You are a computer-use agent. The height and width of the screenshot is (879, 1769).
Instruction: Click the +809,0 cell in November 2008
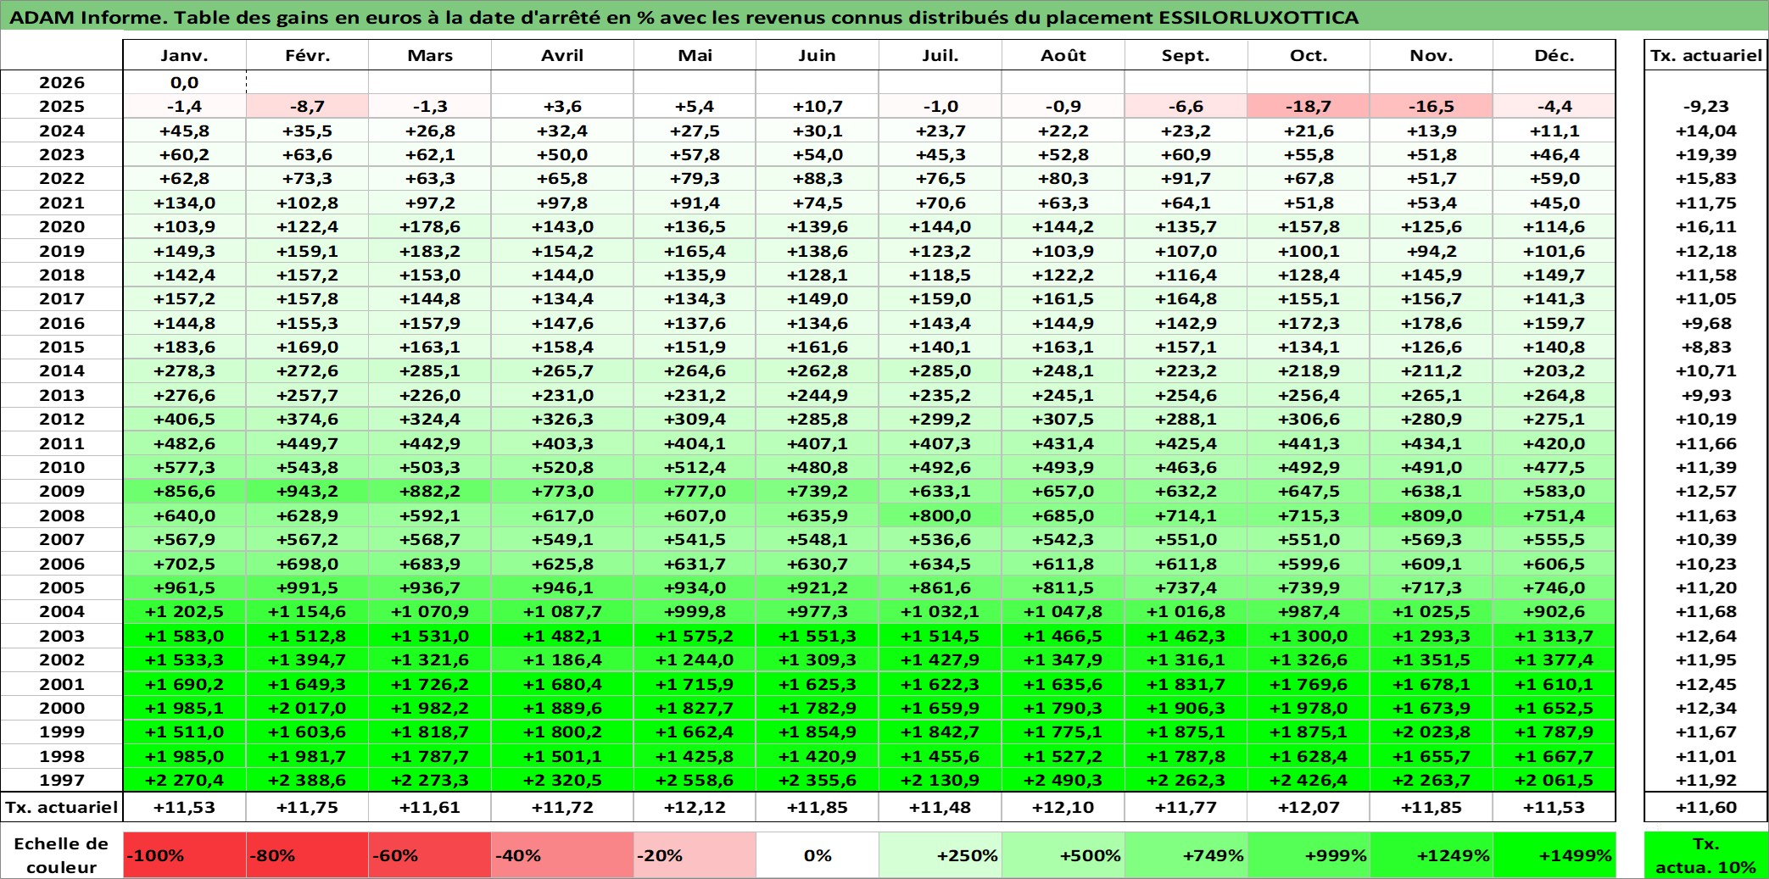click(1431, 515)
